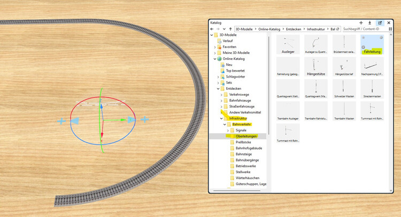Screen dimensions: 401x217
Task: Go up one folder level
Action: click(x=230, y=29)
